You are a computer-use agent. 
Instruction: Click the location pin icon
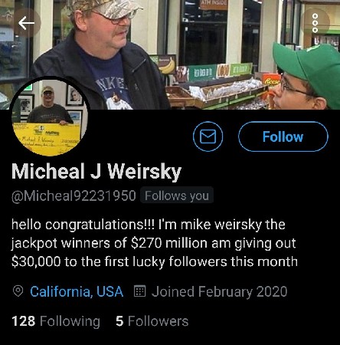(18, 291)
